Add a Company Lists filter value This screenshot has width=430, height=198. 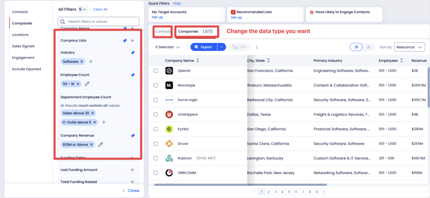132,41
